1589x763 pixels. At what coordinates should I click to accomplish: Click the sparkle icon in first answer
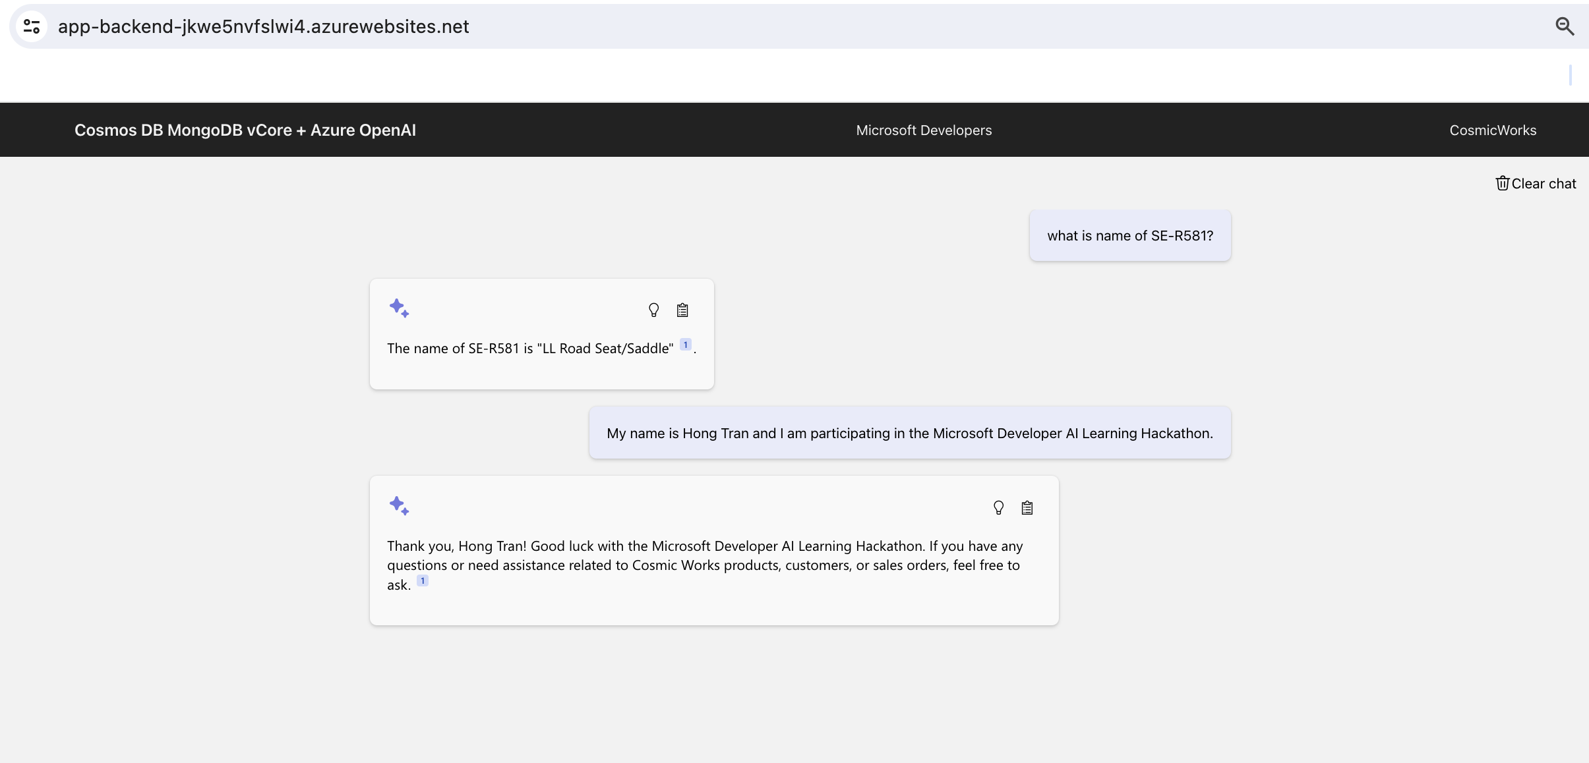click(399, 308)
